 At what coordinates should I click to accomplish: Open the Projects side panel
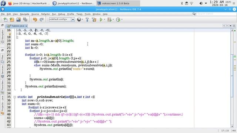pos(3,105)
